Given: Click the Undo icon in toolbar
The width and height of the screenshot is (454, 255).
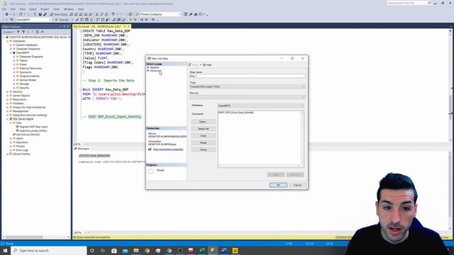Looking at the screenshot, I should coord(113,14).
